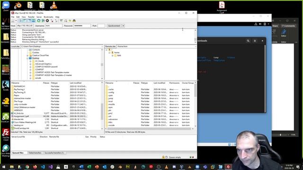The height and width of the screenshot is (170, 303).
Task: Expand the Advanced Graphics folder
Action: pos(30,64)
